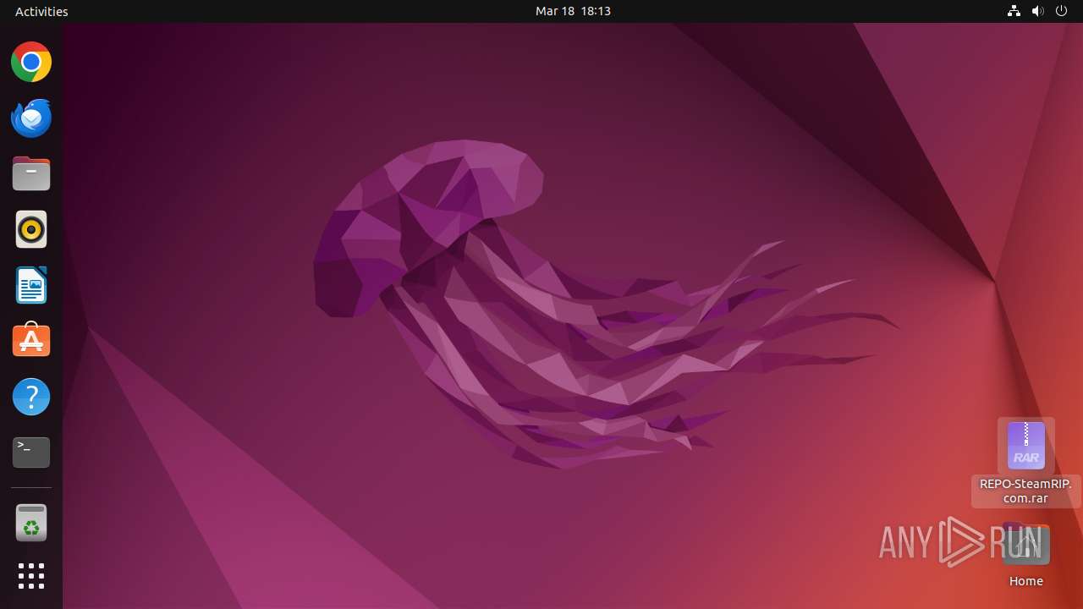Open the Files manager in dock
Image resolution: width=1083 pixels, height=609 pixels.
point(31,173)
